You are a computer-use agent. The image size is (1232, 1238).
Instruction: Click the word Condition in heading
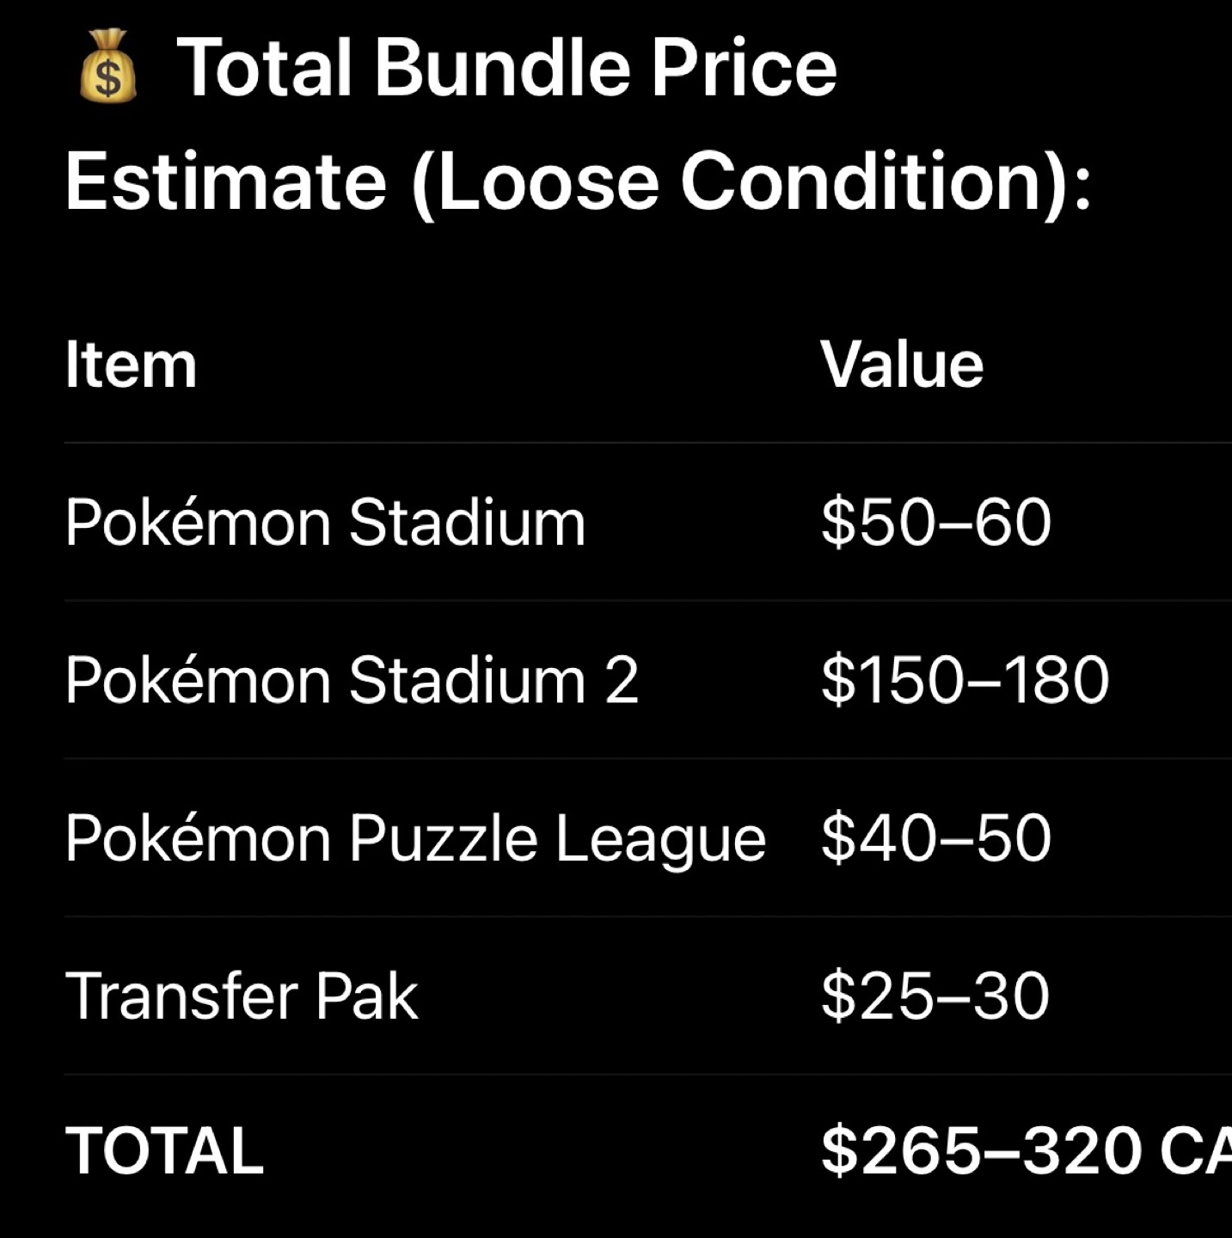[x=861, y=181]
